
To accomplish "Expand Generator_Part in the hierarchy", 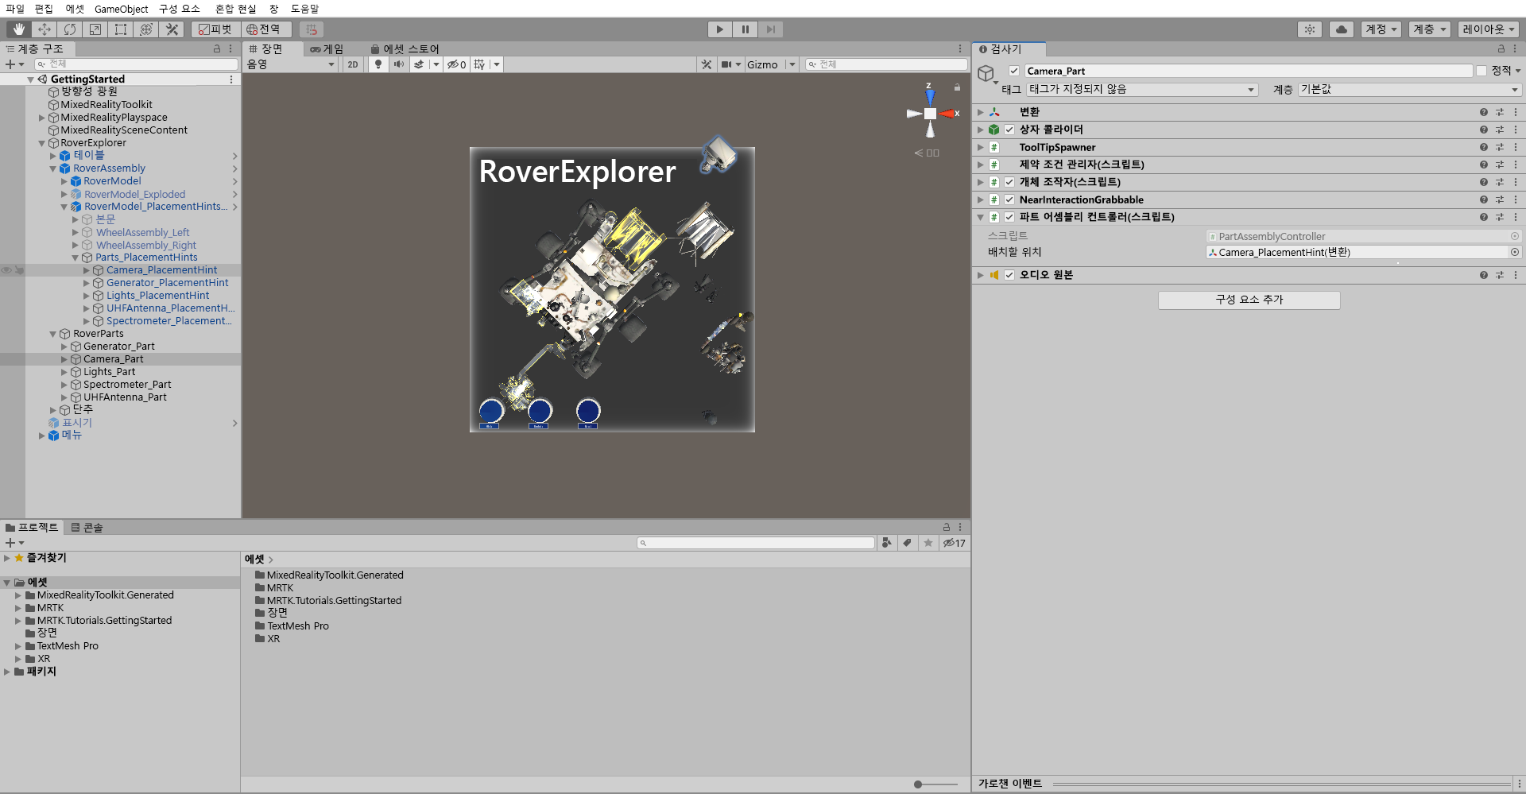I will pyautogui.click(x=64, y=346).
